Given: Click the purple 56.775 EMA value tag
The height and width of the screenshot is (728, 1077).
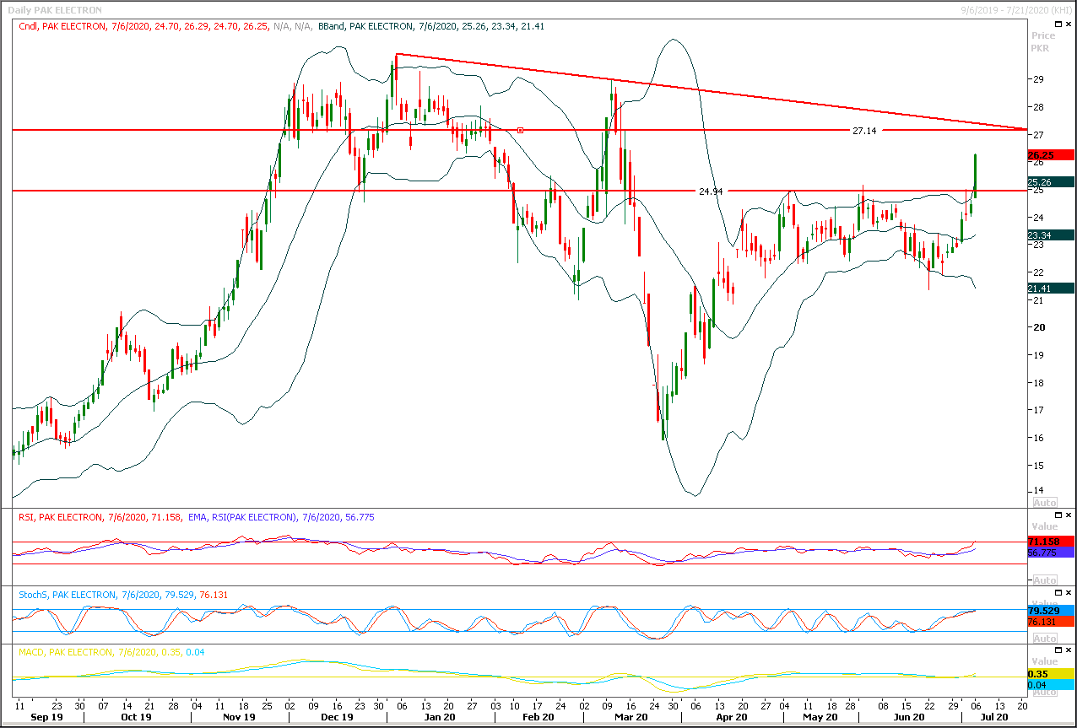Looking at the screenshot, I should click(x=1051, y=553).
